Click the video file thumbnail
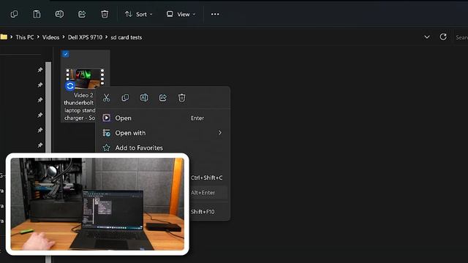 [x=85, y=78]
